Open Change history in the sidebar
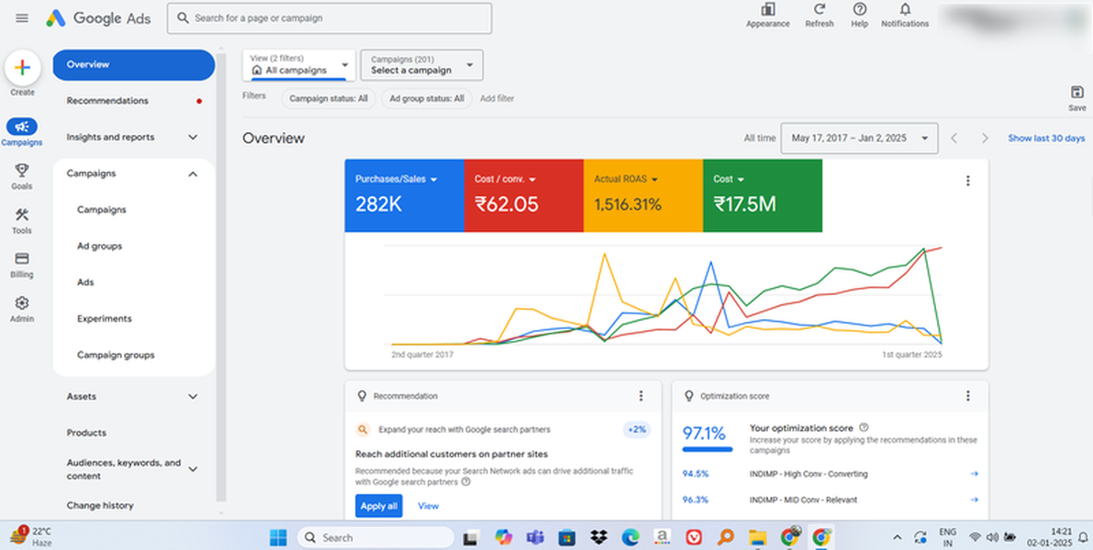This screenshot has height=550, width=1093. [100, 505]
